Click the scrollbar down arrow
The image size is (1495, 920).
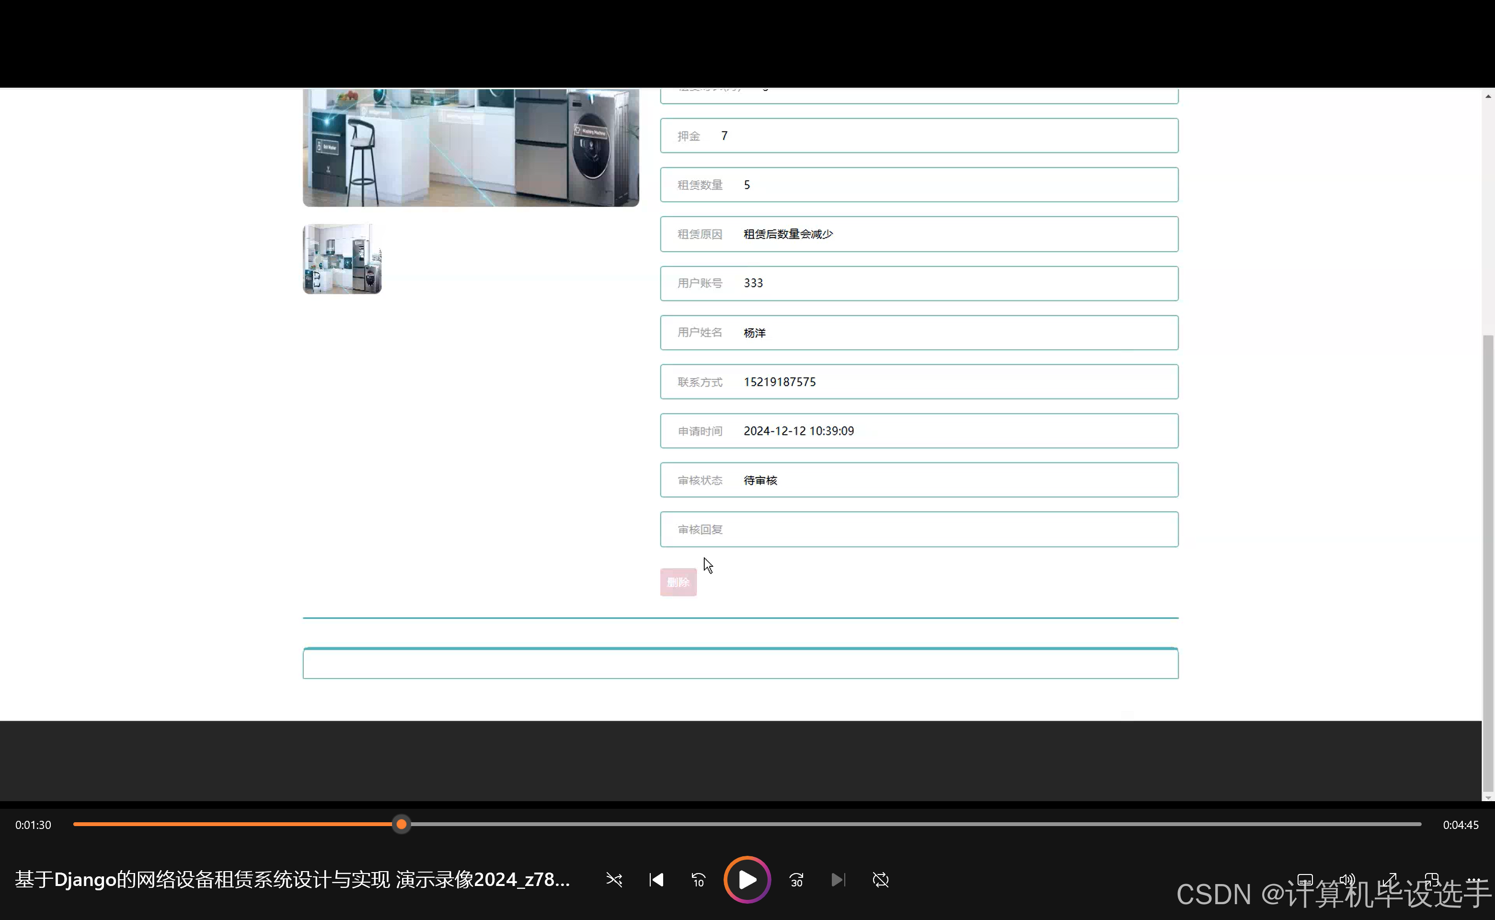coord(1488,798)
